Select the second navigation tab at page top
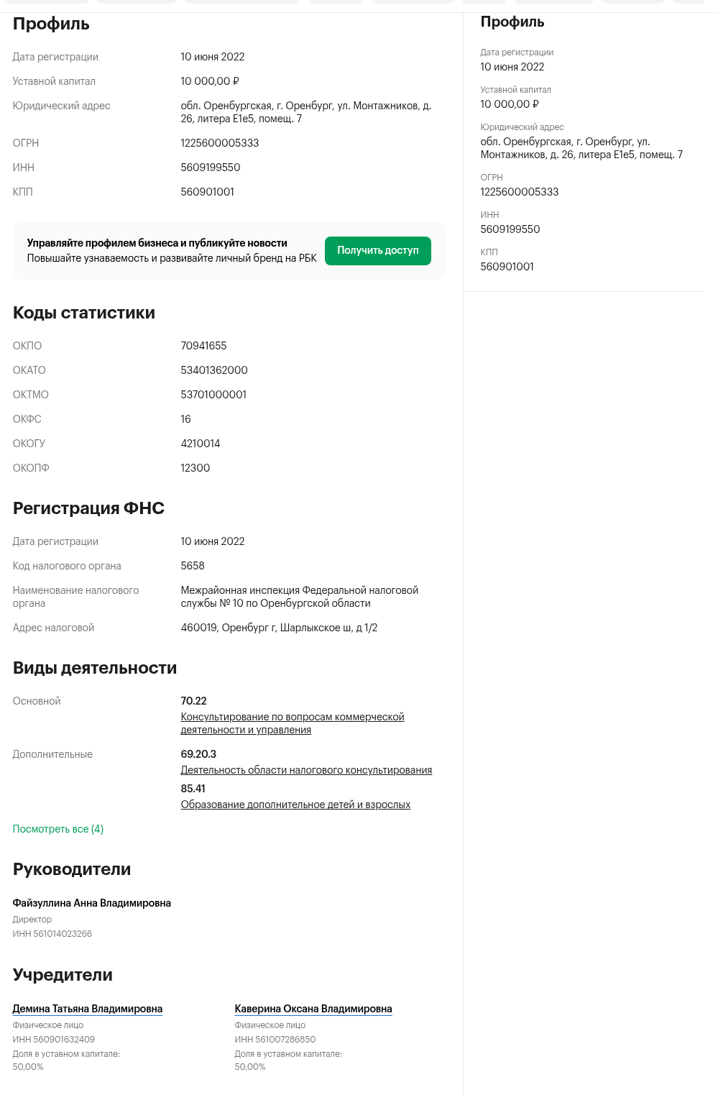 click(x=137, y=1)
